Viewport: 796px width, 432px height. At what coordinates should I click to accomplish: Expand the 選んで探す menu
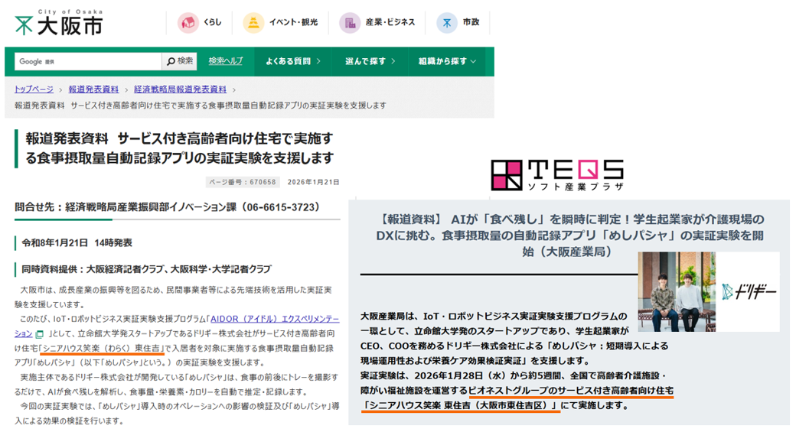point(370,61)
